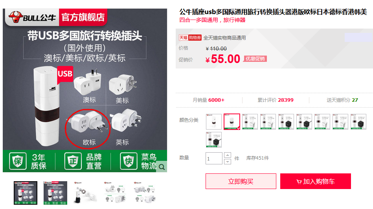Add item to cart with 加入购物车

tap(316, 181)
